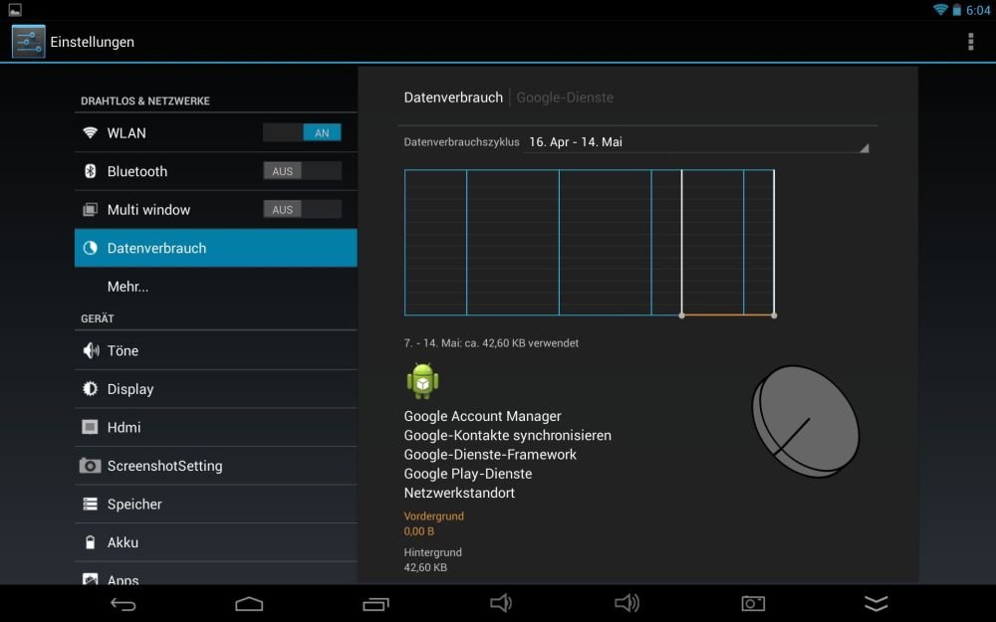Viewport: 996px width, 622px height.
Task: Tap the Google Account Manager label
Action: tap(483, 416)
